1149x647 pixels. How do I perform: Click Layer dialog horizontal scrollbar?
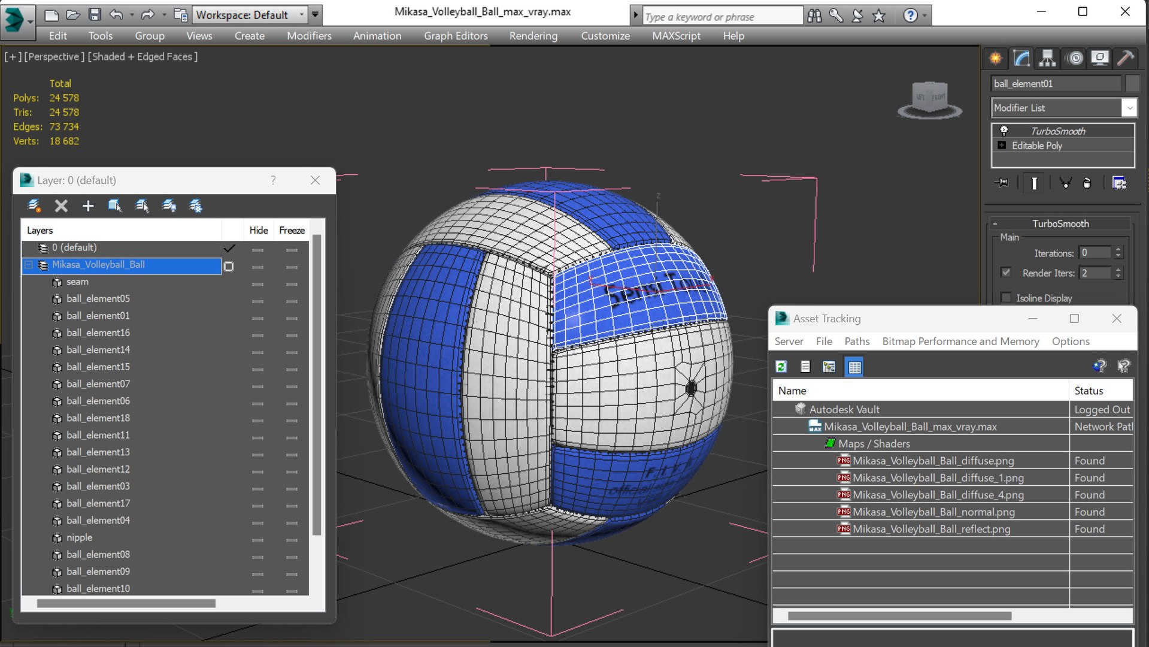126,603
